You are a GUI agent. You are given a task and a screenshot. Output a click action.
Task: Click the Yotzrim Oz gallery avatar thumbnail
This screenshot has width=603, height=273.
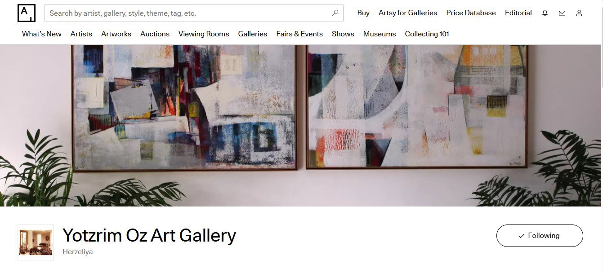point(36,242)
